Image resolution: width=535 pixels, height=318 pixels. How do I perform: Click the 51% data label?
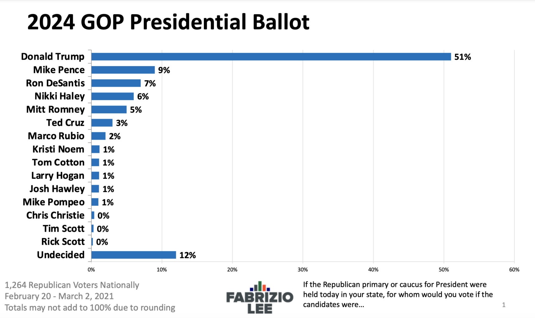click(463, 57)
